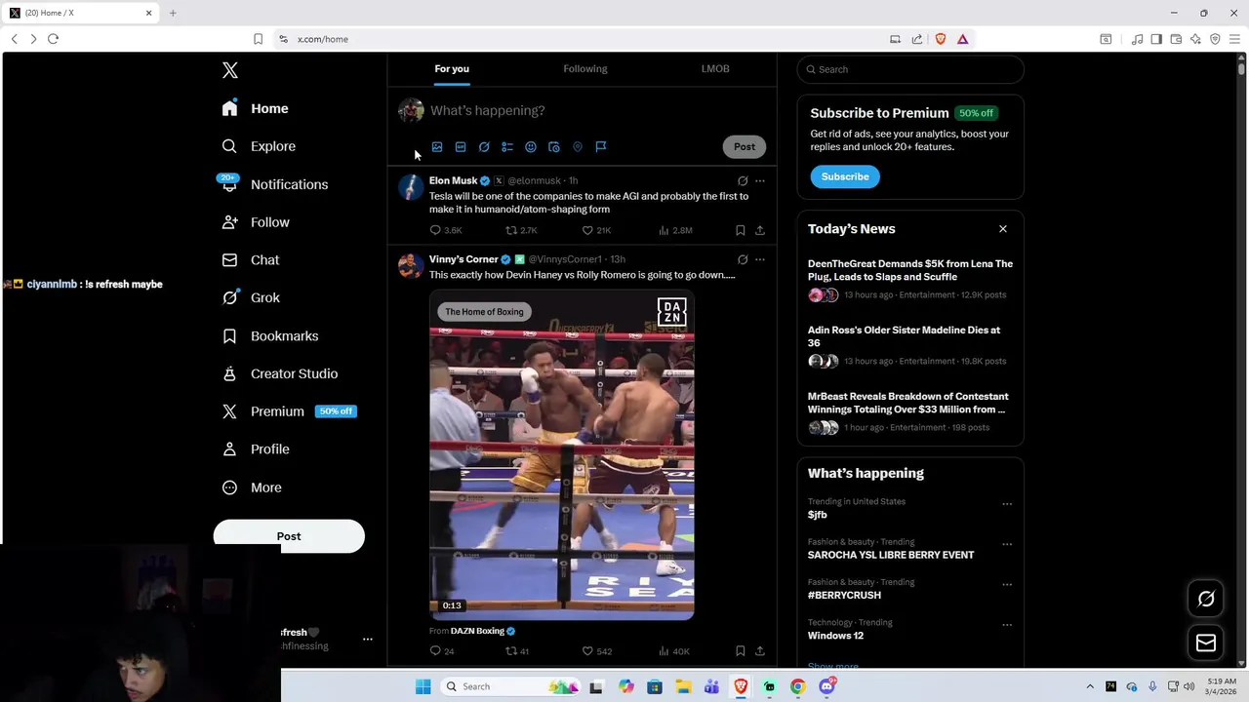Screen dimensions: 1249x702
Task: Open Creator Studio in the sidebar
Action: coord(280,373)
